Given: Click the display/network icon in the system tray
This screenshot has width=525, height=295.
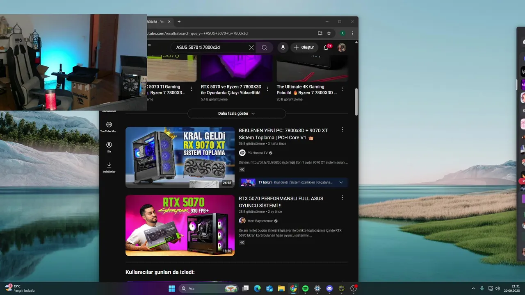Looking at the screenshot, I should point(490,288).
